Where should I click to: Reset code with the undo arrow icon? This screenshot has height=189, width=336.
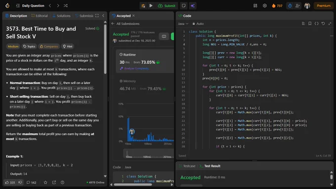pyautogui.click(x=323, y=24)
